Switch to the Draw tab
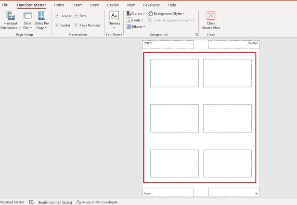297x205 pixels. (94, 5)
